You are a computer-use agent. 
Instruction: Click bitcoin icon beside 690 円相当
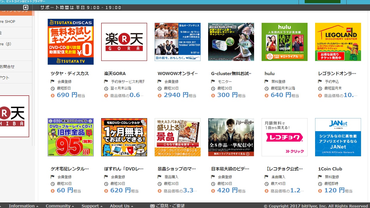[x=53, y=96]
